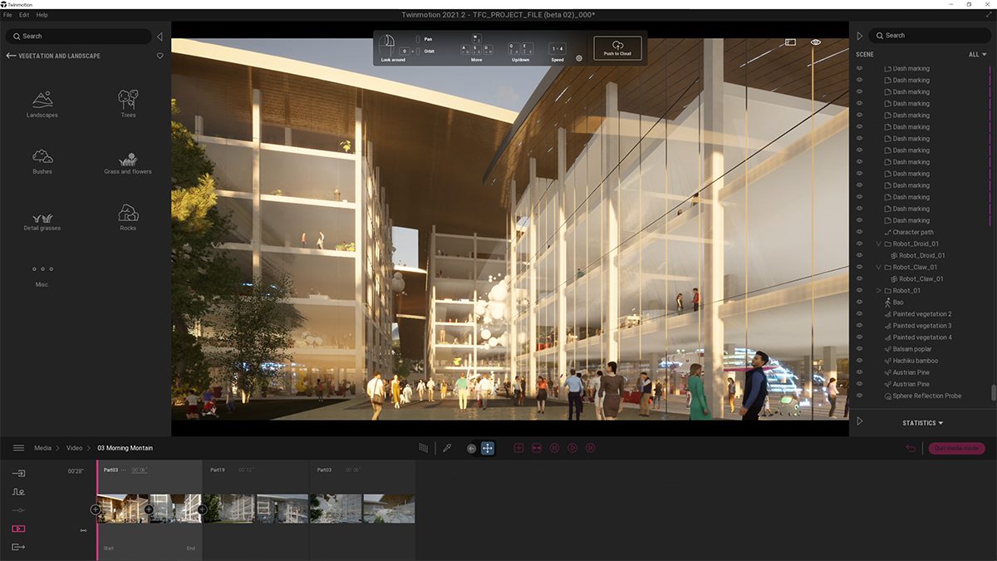Open the Misc category

pyautogui.click(x=42, y=276)
